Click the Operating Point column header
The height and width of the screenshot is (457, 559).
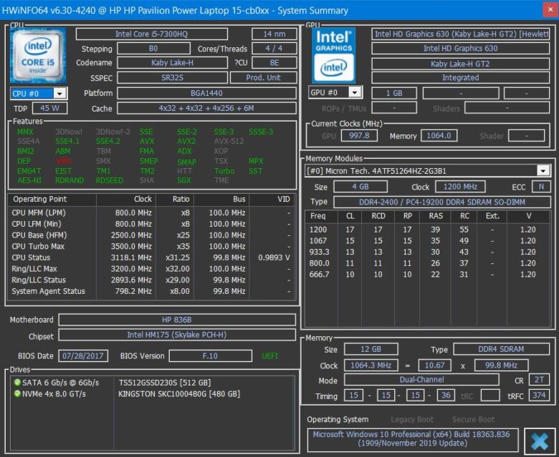40,200
